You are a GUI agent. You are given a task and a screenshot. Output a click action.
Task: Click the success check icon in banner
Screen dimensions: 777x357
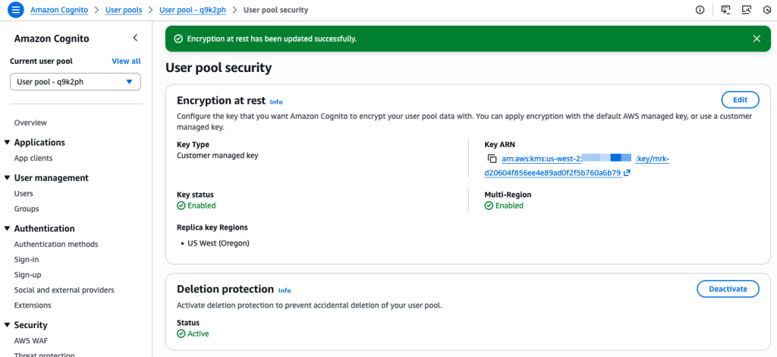tap(178, 39)
